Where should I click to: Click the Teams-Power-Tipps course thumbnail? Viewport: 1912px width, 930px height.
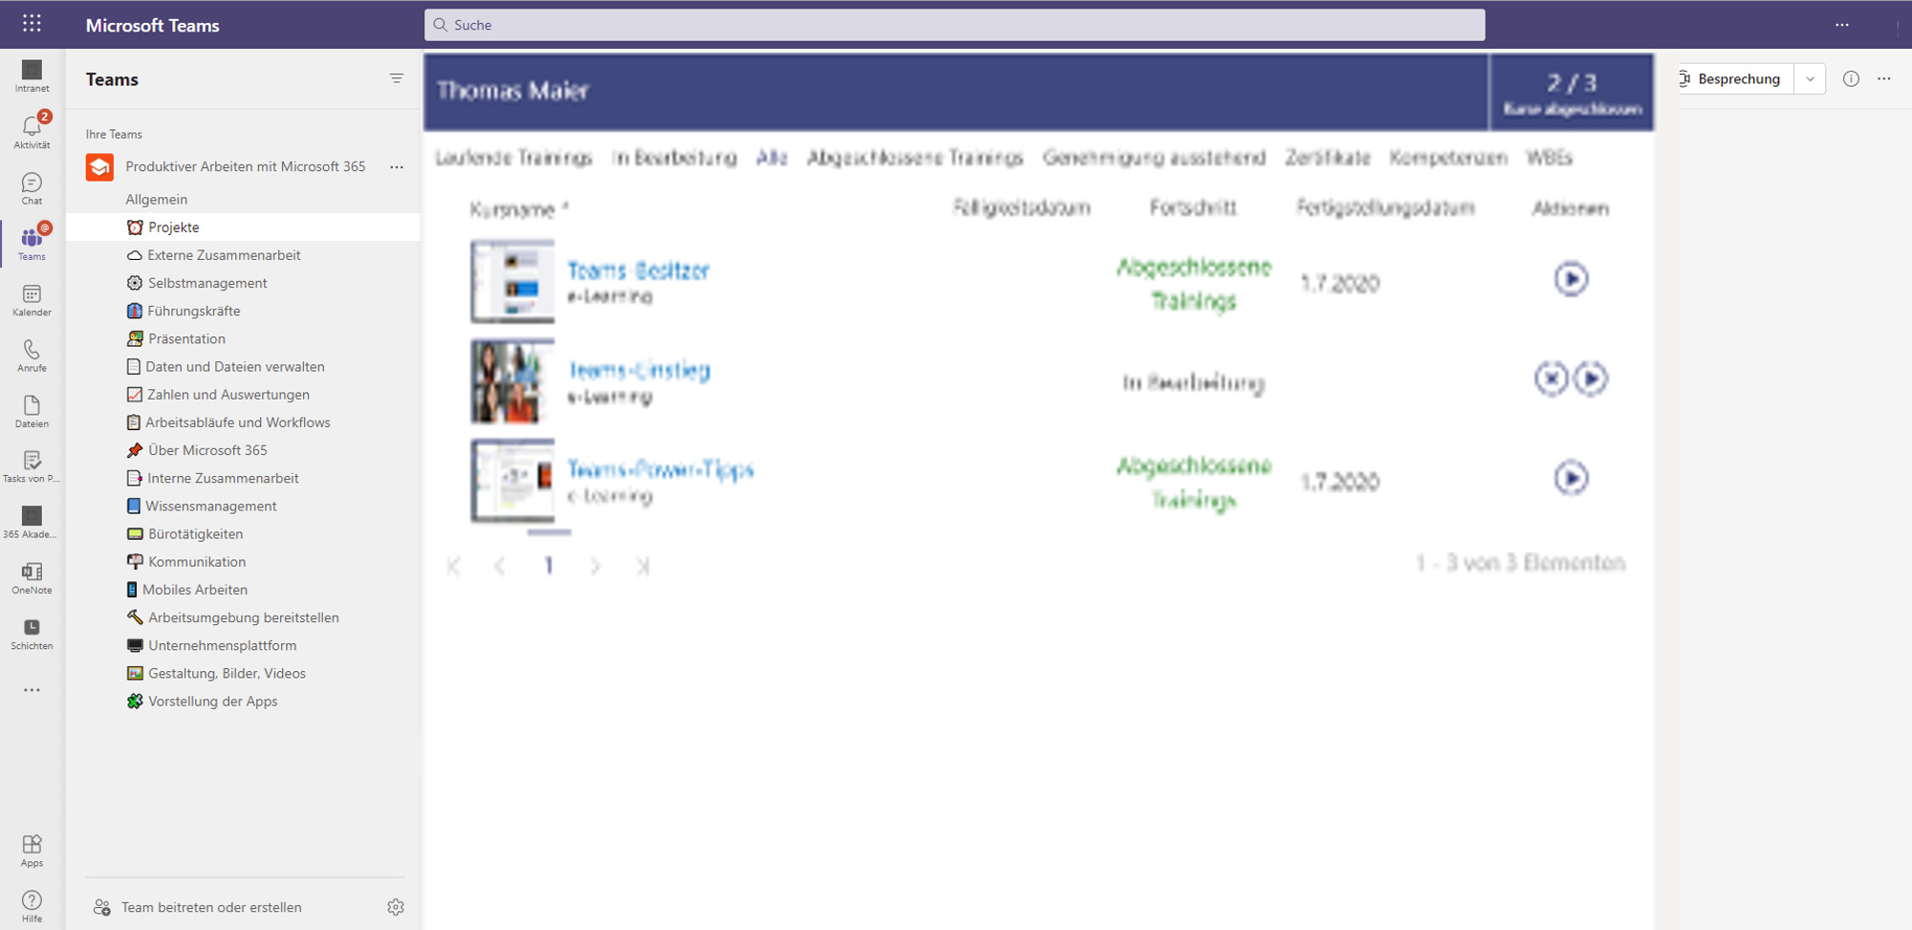point(512,480)
